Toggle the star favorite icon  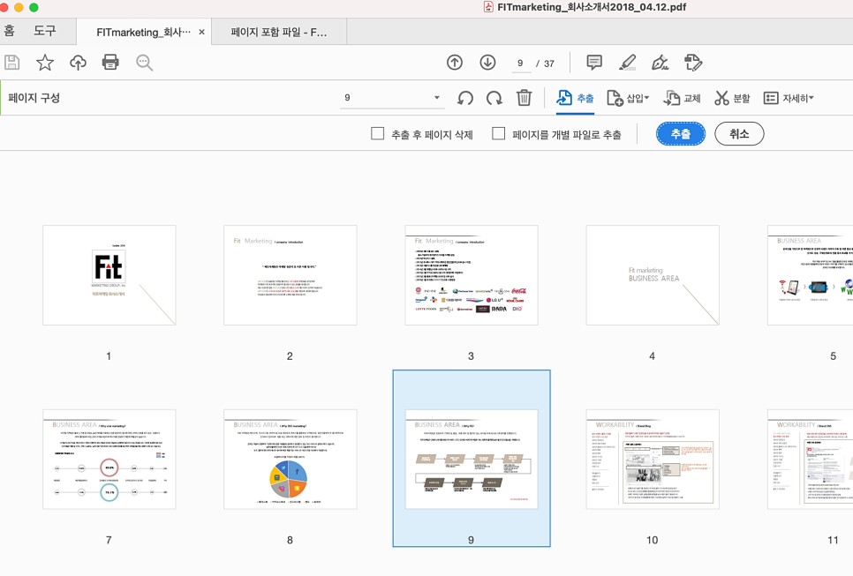coord(43,62)
